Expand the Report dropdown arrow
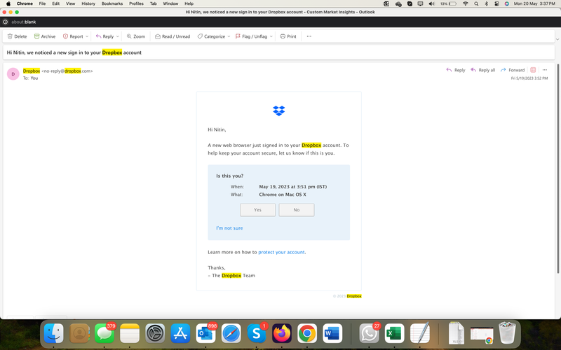The width and height of the screenshot is (561, 350). pos(87,36)
